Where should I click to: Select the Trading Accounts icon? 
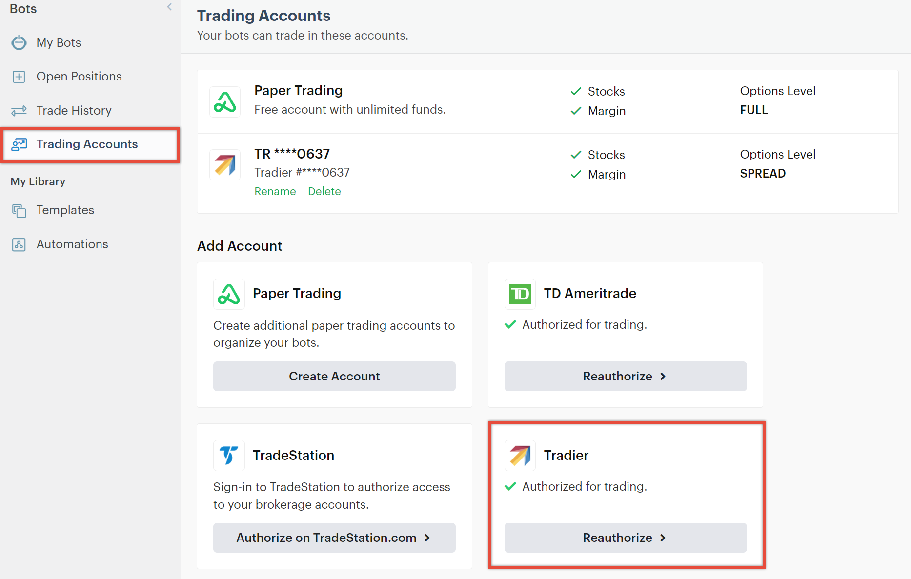click(20, 144)
